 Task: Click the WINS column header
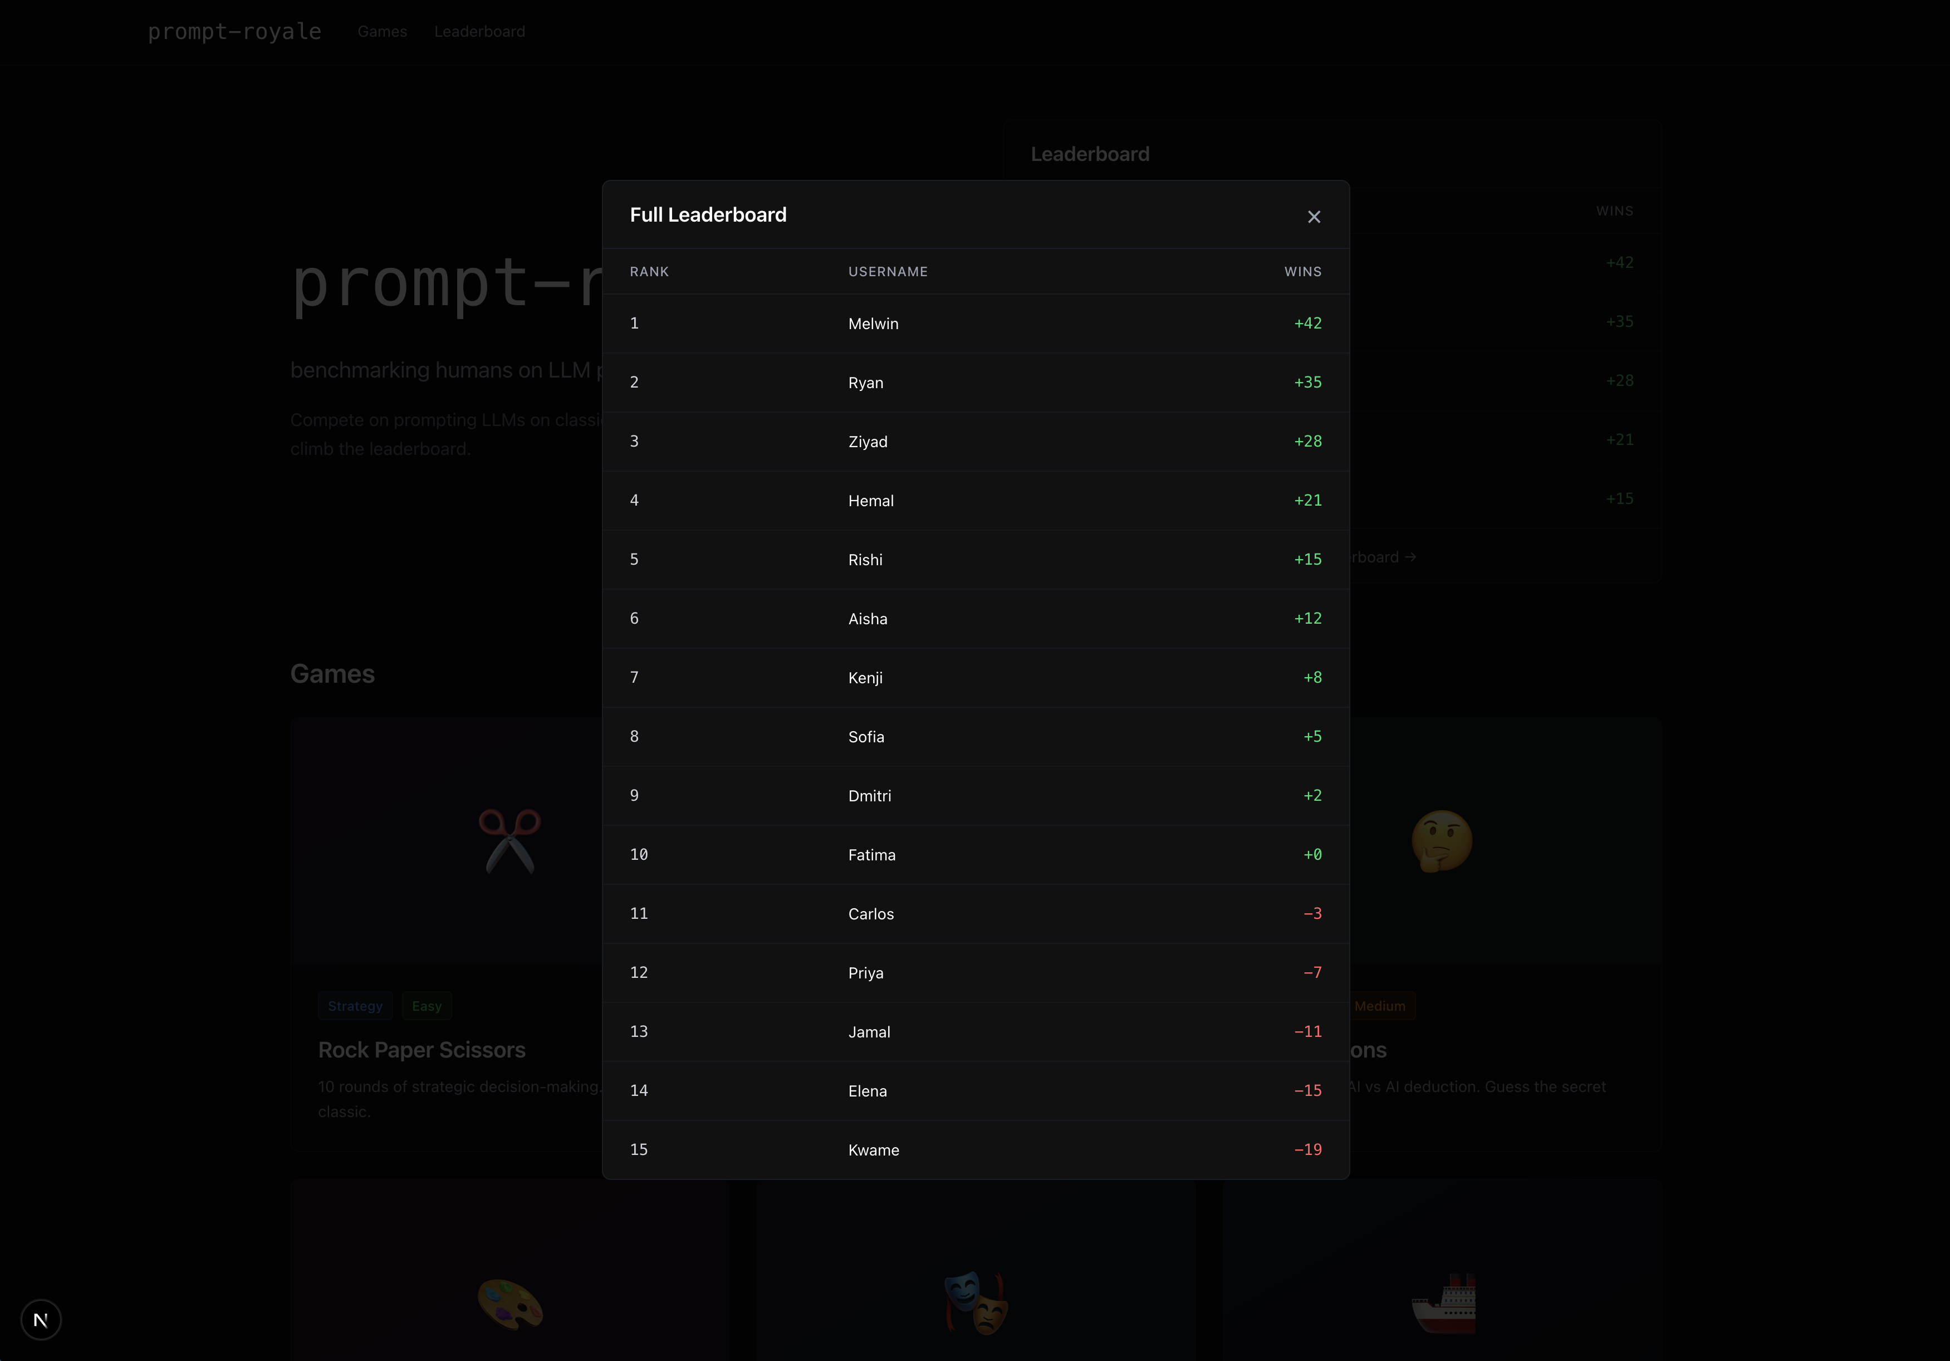(x=1302, y=272)
